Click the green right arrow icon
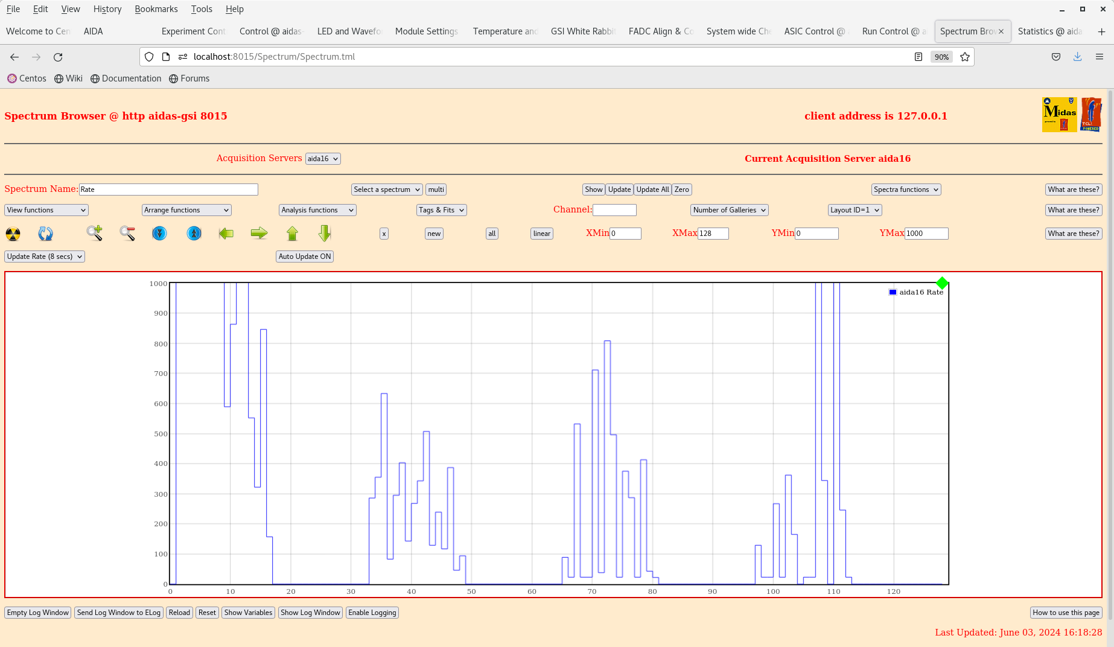The width and height of the screenshot is (1114, 647). pyautogui.click(x=259, y=233)
